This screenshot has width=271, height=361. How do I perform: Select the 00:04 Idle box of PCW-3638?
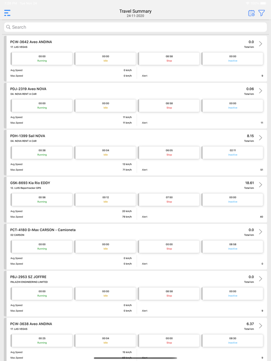pos(105,340)
